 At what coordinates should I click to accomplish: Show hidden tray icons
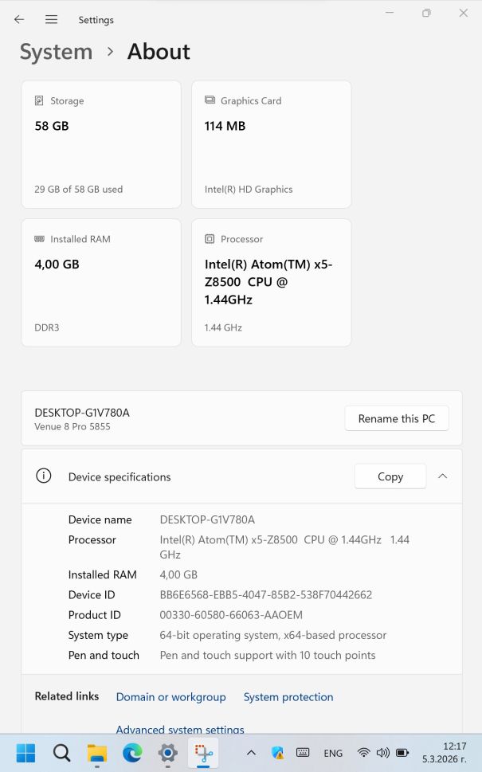pyautogui.click(x=251, y=753)
